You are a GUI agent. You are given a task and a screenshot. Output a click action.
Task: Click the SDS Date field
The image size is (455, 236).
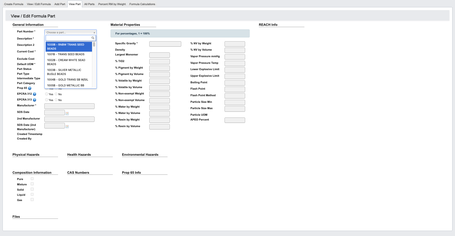(55, 113)
